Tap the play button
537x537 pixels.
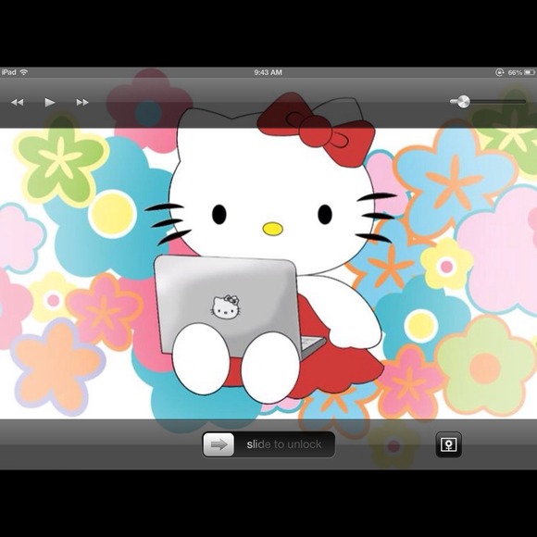50,102
